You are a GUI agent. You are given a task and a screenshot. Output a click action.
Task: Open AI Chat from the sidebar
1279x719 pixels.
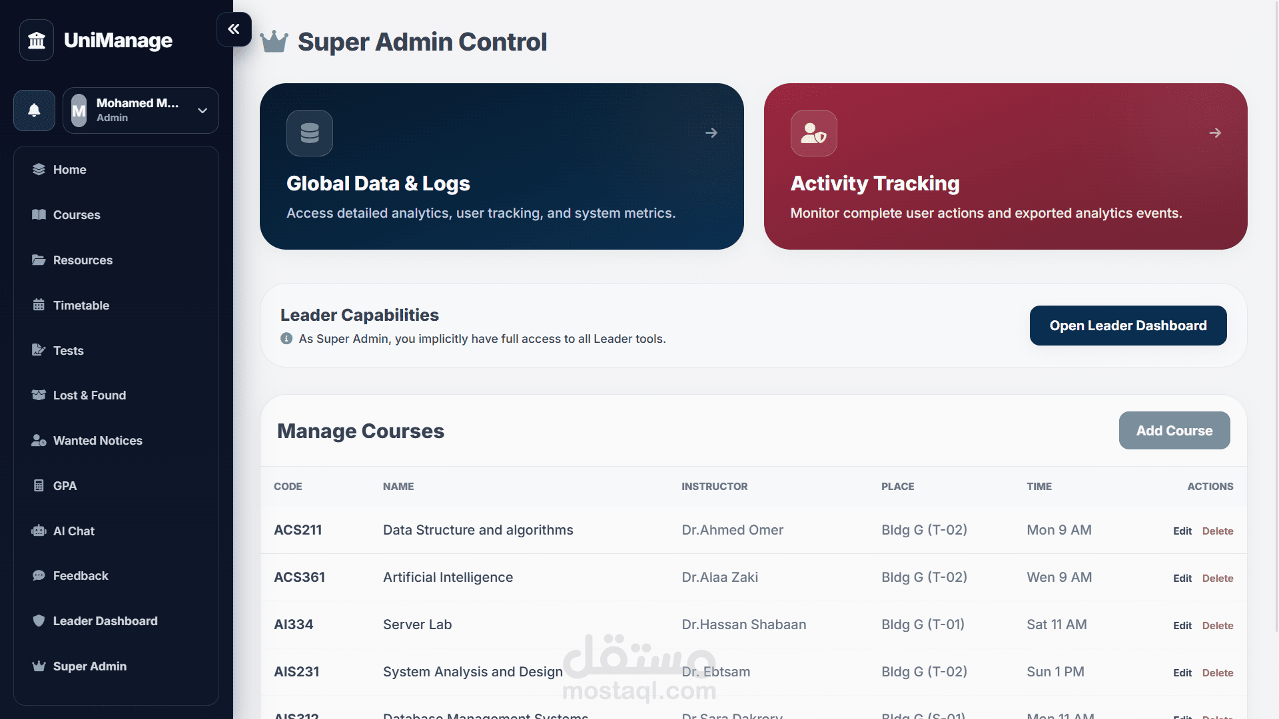pyautogui.click(x=73, y=531)
